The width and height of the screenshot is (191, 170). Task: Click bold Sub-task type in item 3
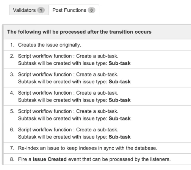click(120, 82)
